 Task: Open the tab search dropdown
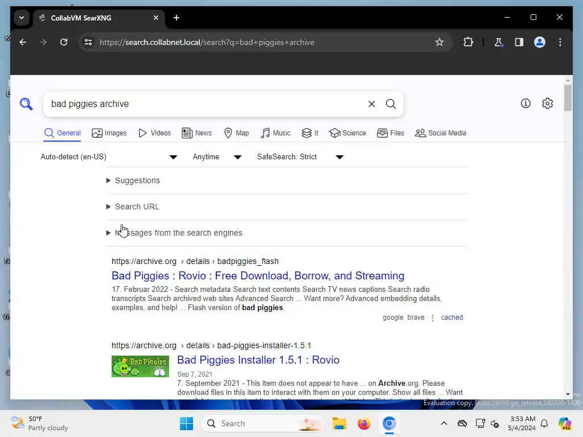(x=22, y=18)
